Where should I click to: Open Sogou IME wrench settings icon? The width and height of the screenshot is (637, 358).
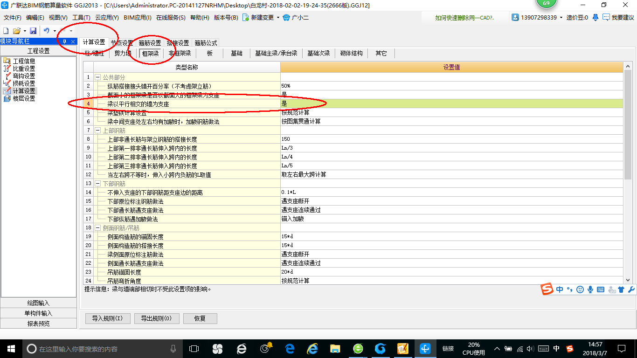(x=631, y=289)
